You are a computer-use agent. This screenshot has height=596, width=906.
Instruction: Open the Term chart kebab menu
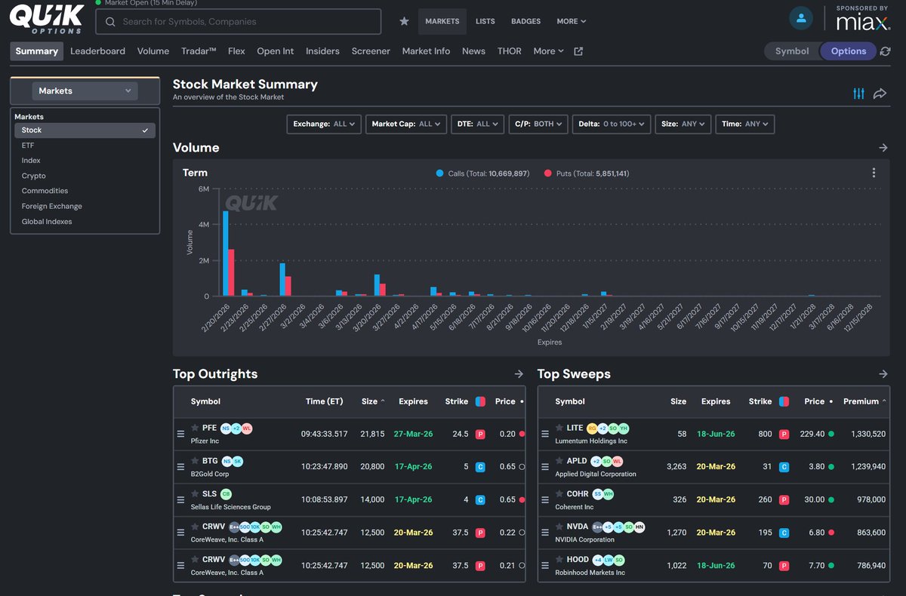coord(874,173)
